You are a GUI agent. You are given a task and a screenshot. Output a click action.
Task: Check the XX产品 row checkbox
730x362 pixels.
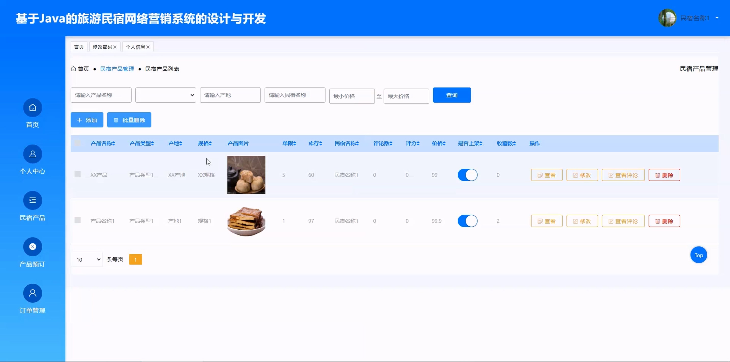[x=77, y=174]
